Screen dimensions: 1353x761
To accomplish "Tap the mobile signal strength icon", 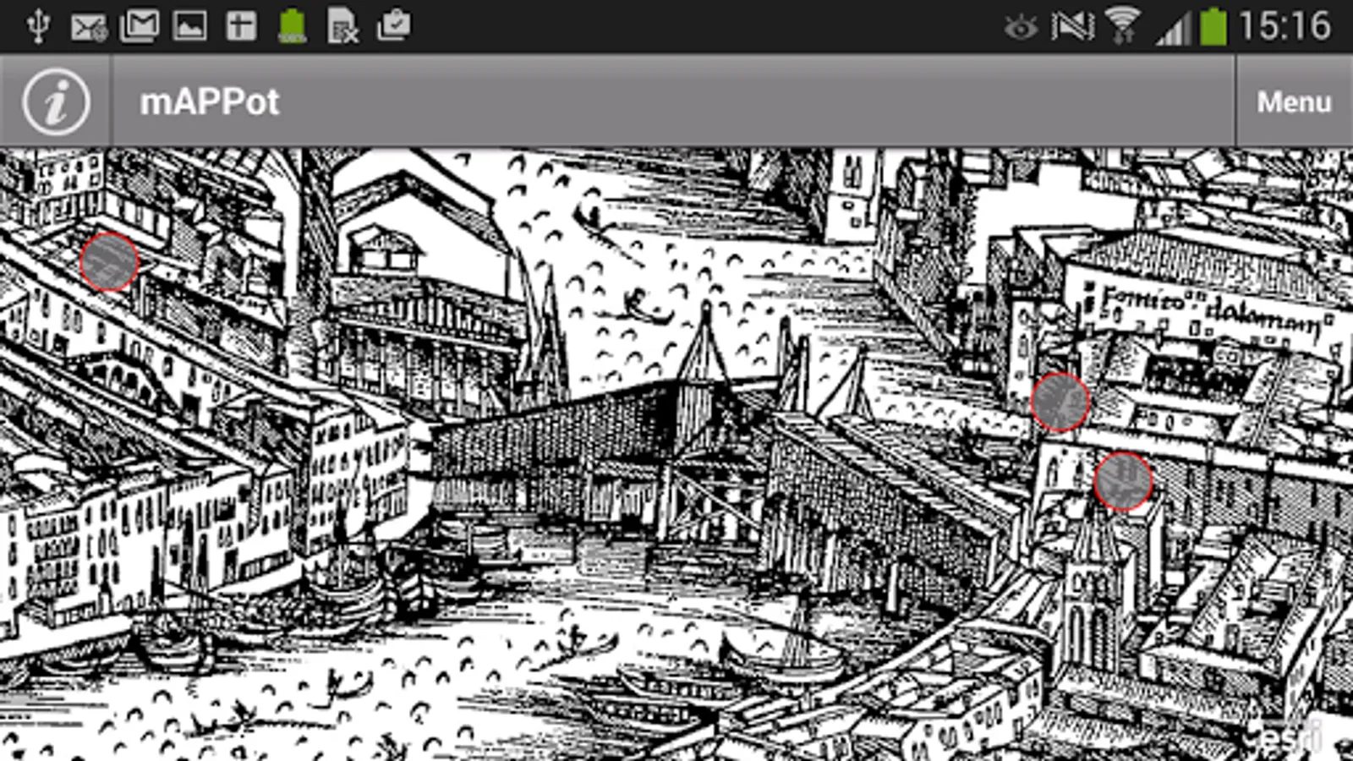I will click(1174, 28).
